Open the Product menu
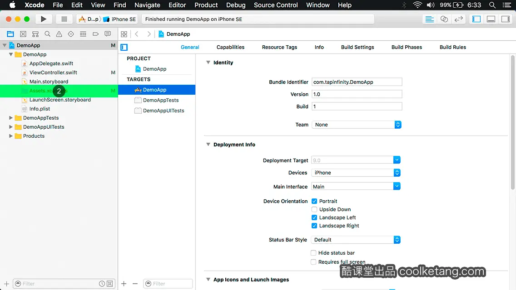Image resolution: width=516 pixels, height=290 pixels. tap(206, 5)
